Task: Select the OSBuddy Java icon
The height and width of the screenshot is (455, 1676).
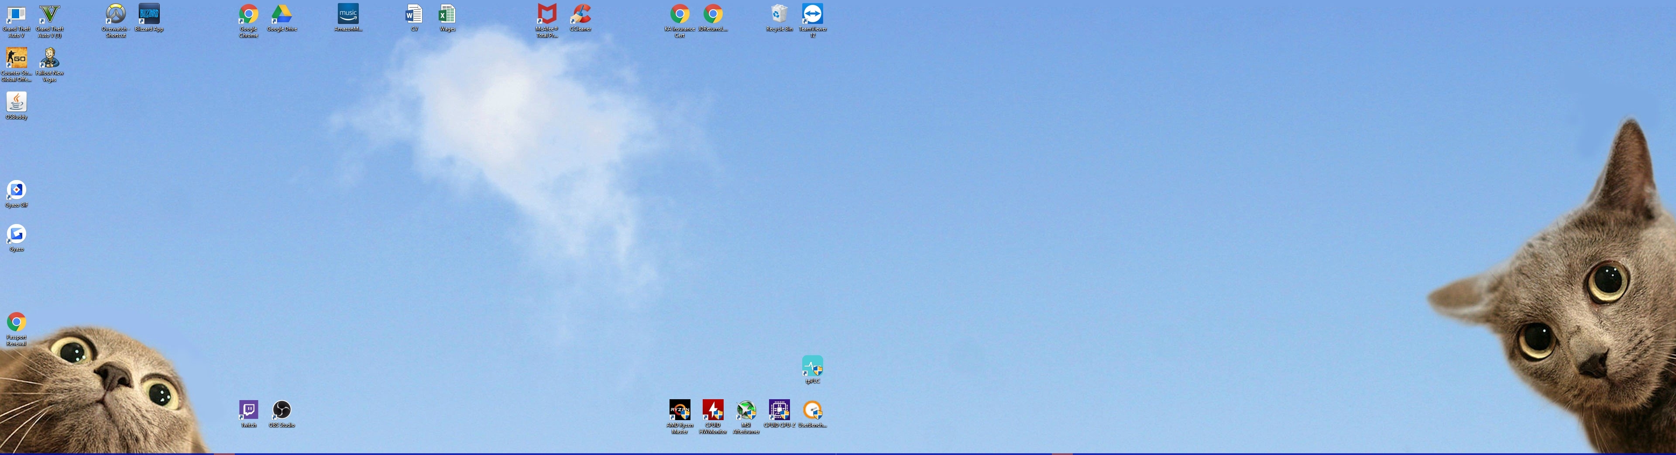Action: (16, 106)
